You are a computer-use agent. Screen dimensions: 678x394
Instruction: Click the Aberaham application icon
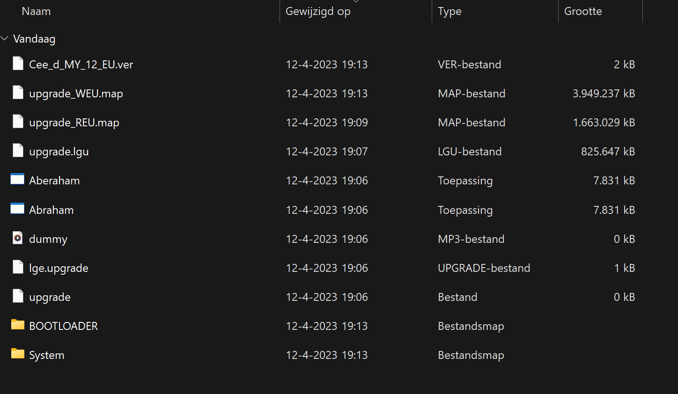click(17, 180)
